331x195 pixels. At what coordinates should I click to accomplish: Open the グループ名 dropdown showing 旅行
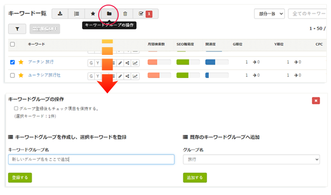pos(251,160)
